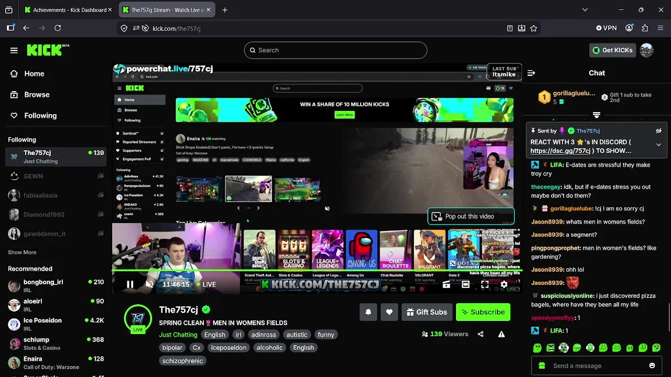Open the dsc.gg/757cj Discord link

click(560, 150)
